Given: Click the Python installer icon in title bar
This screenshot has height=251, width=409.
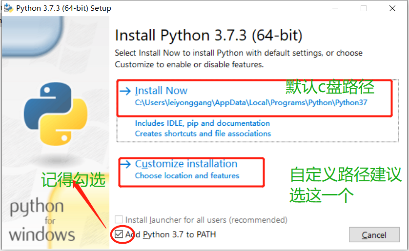Looking at the screenshot, I should click(8, 8).
